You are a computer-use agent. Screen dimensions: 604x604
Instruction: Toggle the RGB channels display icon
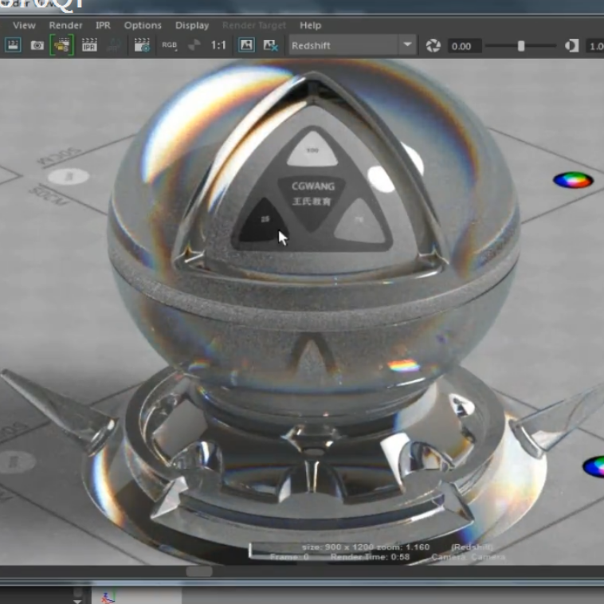tap(169, 45)
